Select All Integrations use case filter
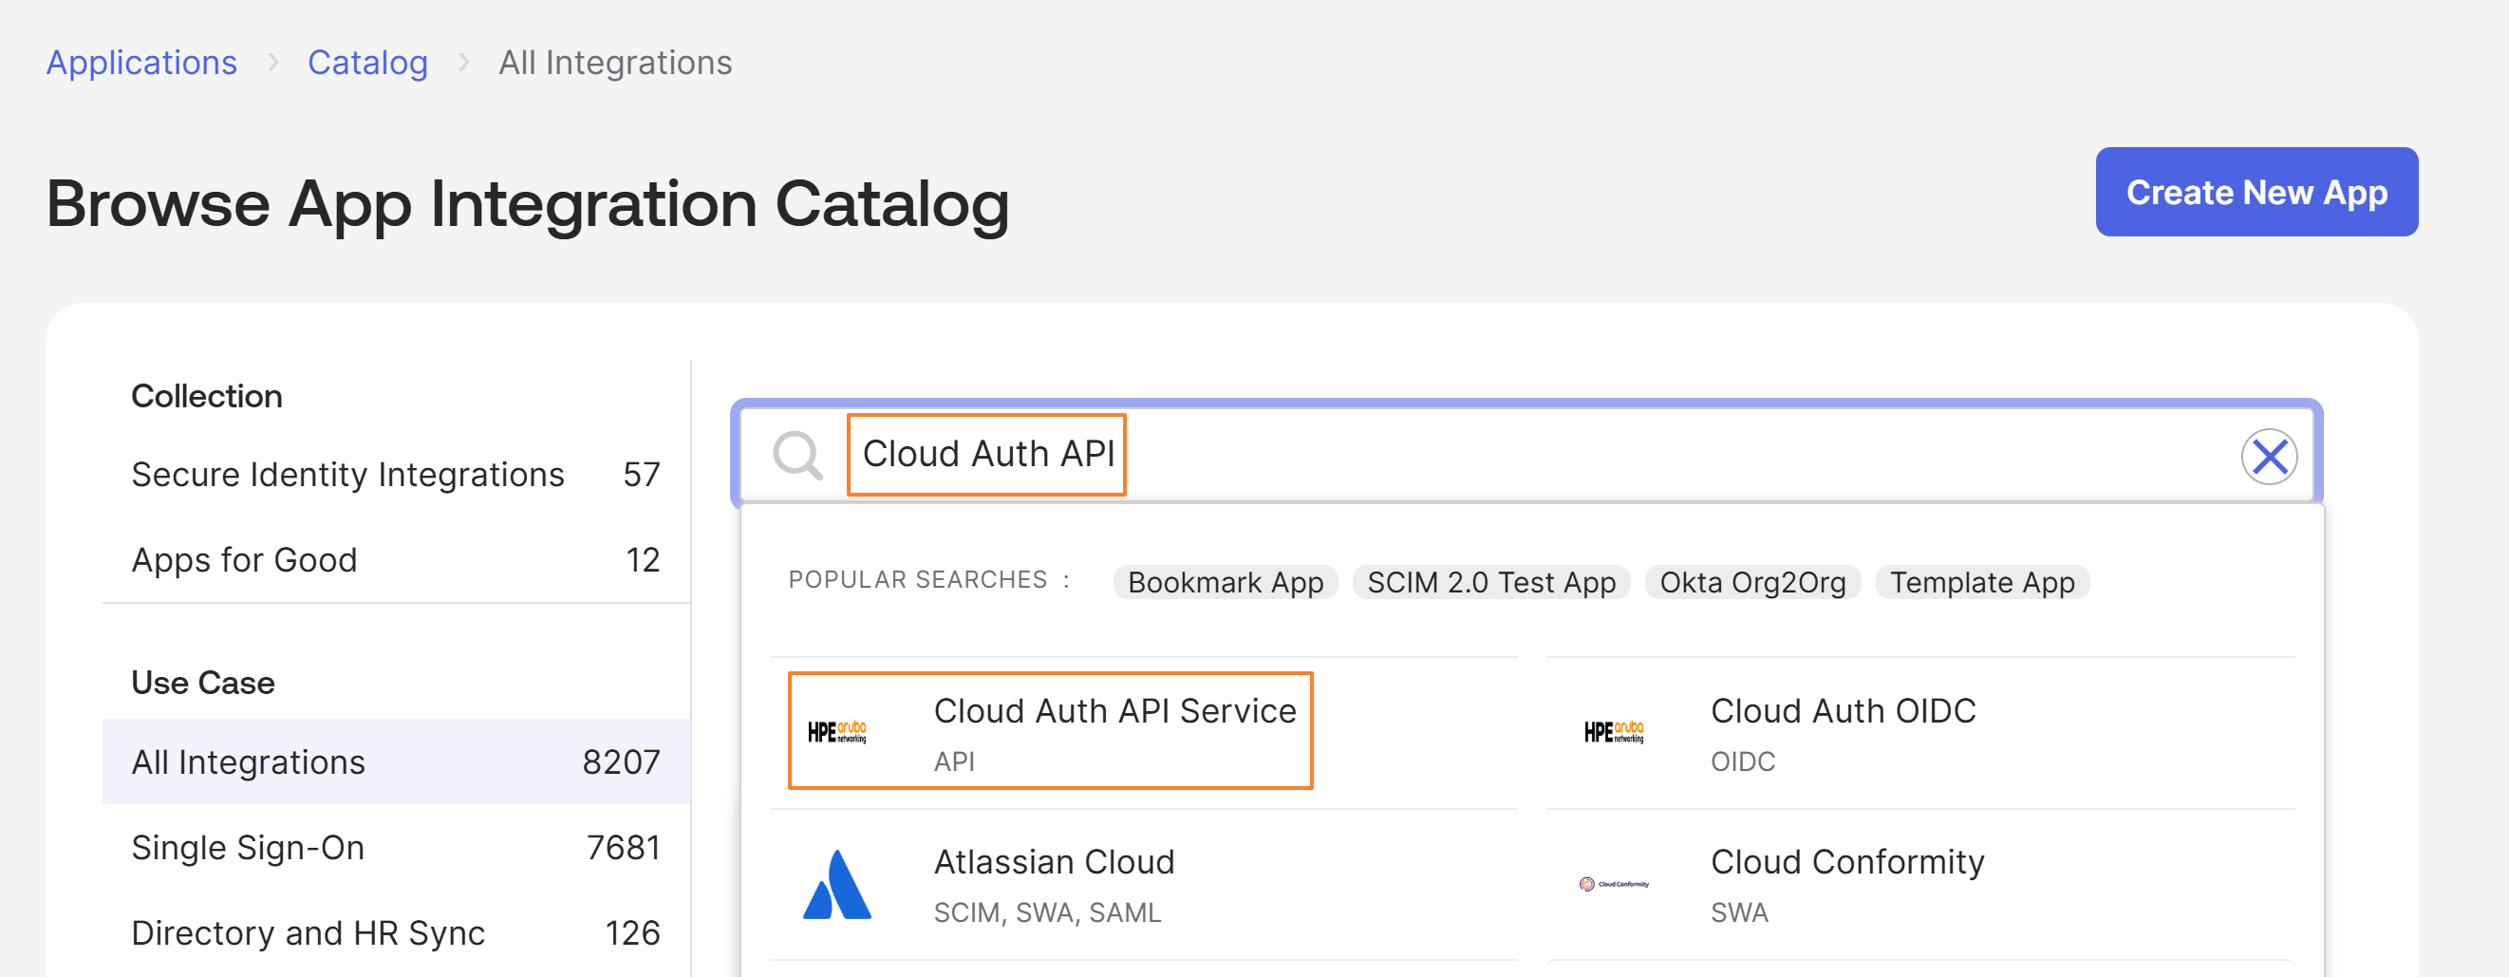The height and width of the screenshot is (977, 2509). click(396, 761)
